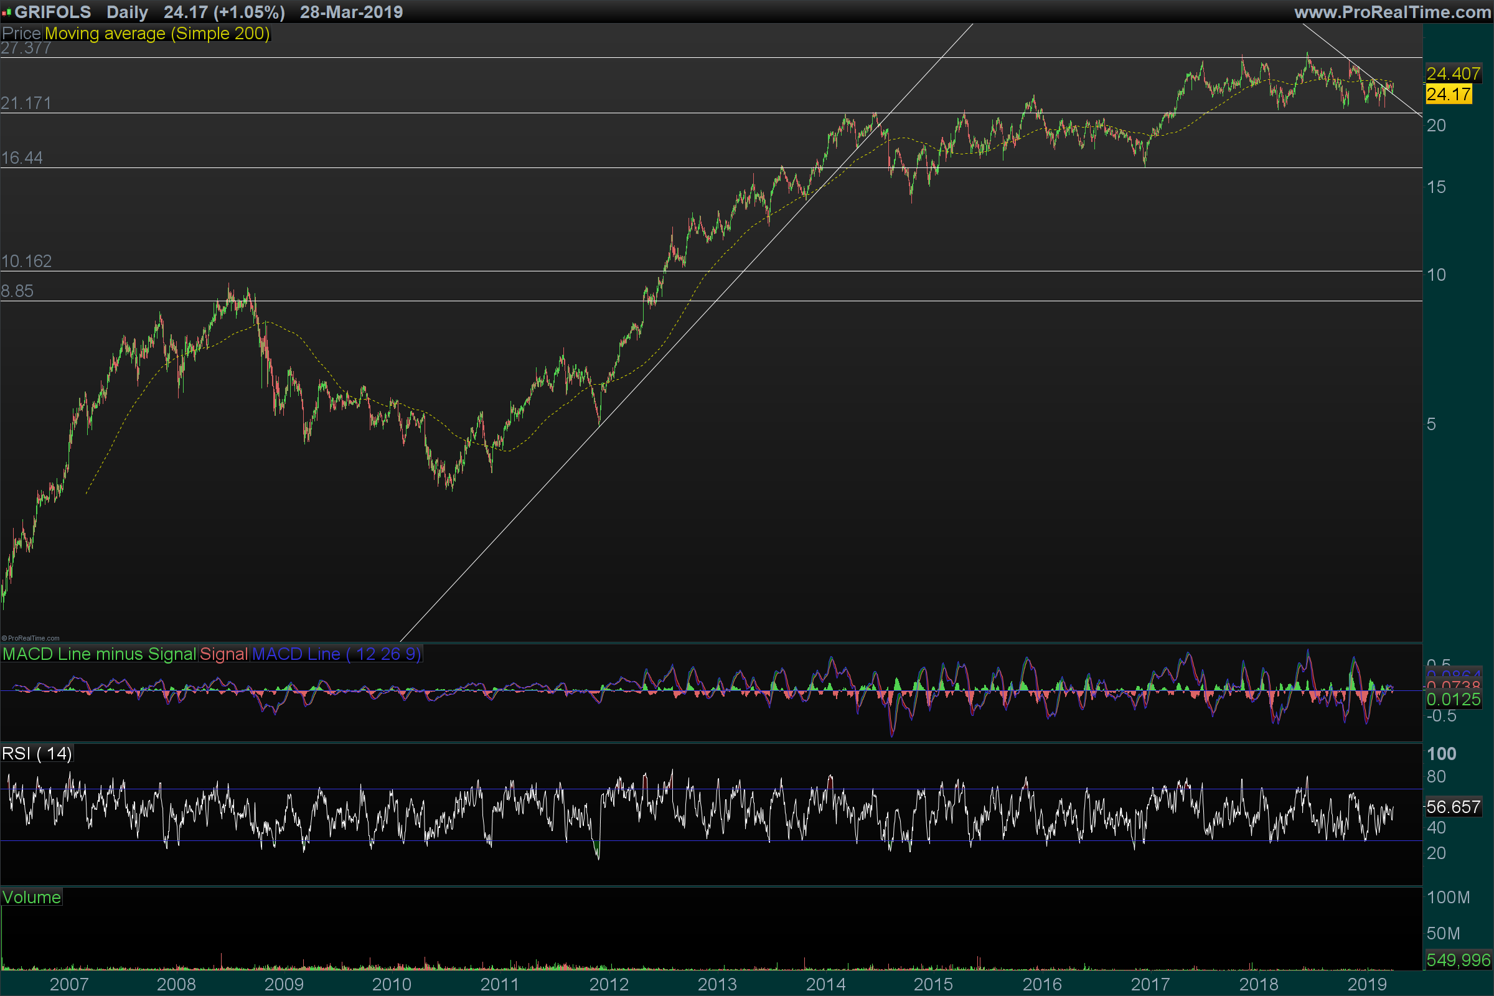Viewport: 1494px width, 996px height.
Task: Click the 21.171 horizontal level label
Action: pyautogui.click(x=26, y=103)
